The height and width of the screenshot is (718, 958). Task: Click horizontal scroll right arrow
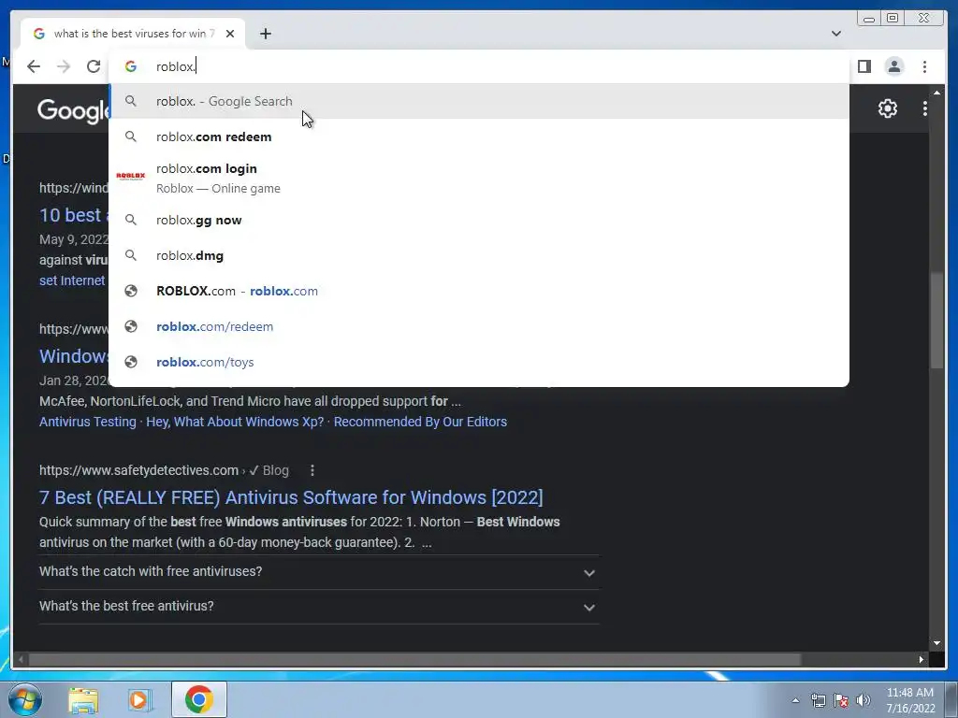tap(922, 659)
